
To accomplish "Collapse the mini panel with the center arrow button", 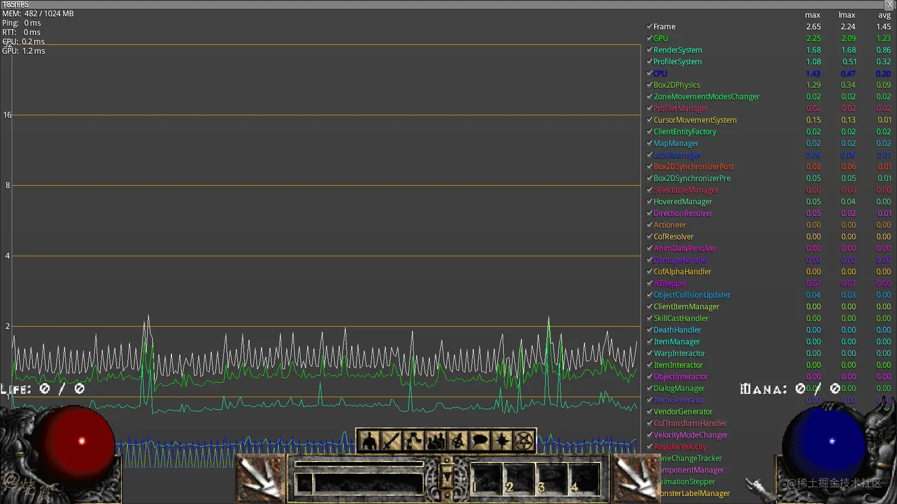I will [x=447, y=476].
